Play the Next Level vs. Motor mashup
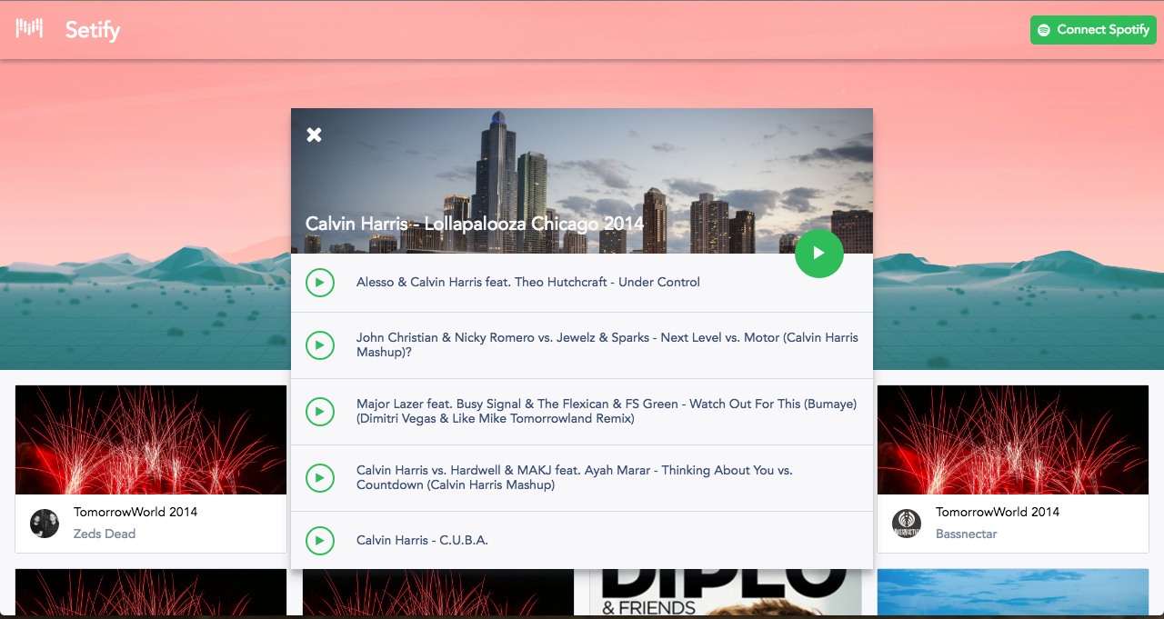The height and width of the screenshot is (619, 1164). (x=319, y=345)
